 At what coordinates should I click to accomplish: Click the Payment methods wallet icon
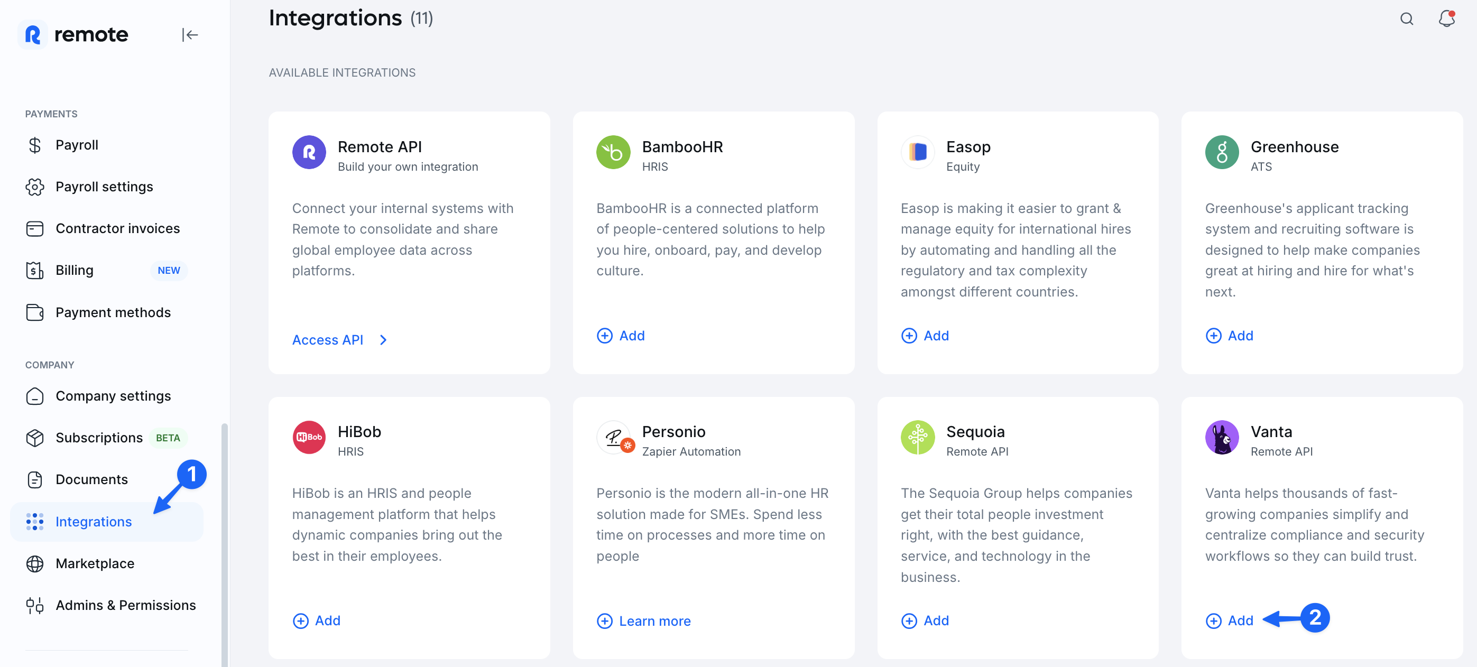coord(35,312)
